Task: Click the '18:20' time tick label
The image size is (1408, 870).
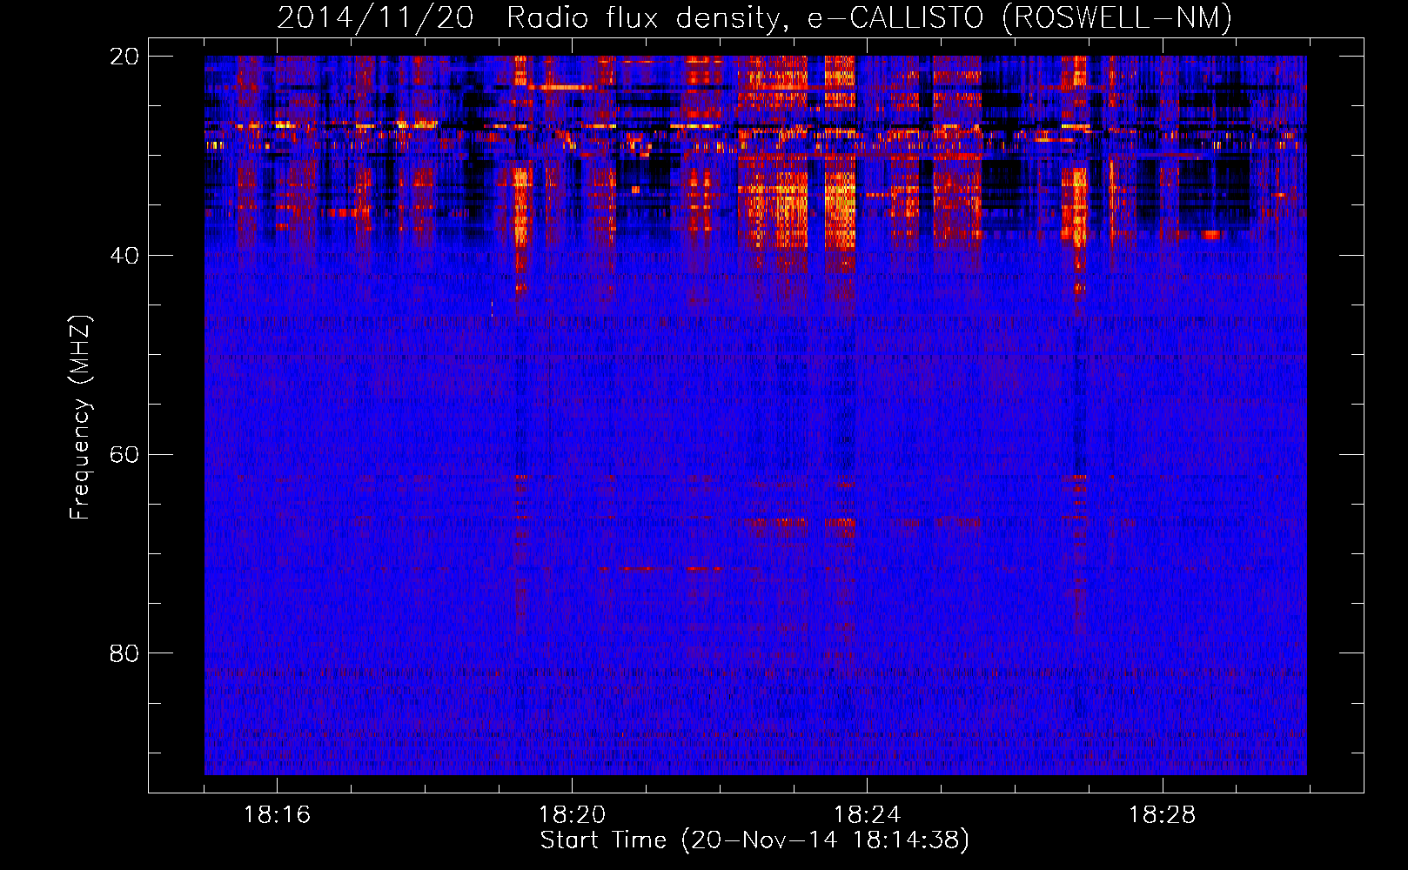Action: click(x=572, y=815)
